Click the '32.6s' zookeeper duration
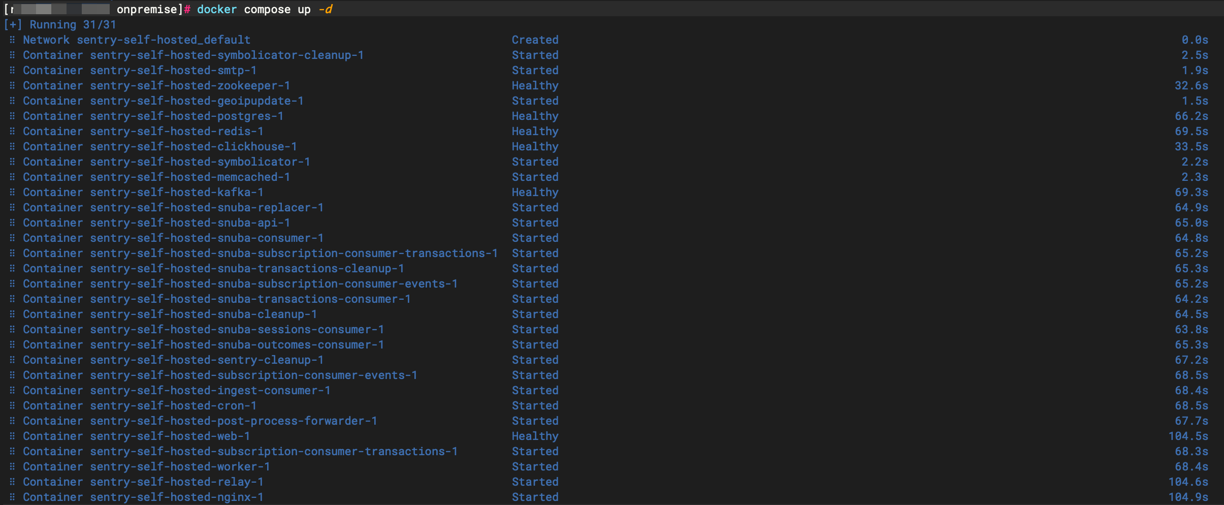This screenshot has height=505, width=1224. point(1191,85)
